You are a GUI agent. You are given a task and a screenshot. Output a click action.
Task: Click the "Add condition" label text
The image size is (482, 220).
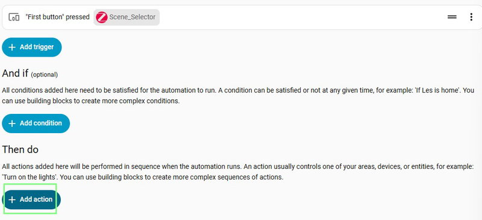(41, 124)
